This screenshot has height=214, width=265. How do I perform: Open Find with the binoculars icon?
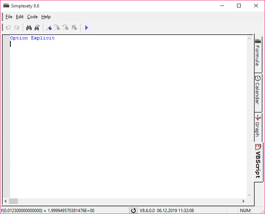(x=29, y=27)
